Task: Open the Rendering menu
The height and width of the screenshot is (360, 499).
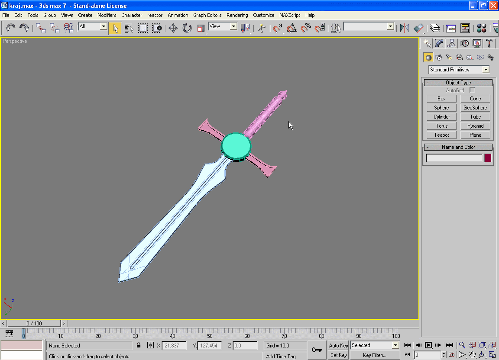Action: pyautogui.click(x=237, y=15)
